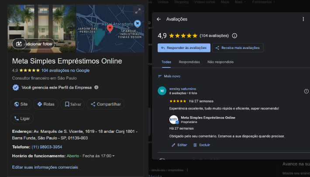Open the Shopping tab in search bar
310x177 pixels.
pos(181,2)
